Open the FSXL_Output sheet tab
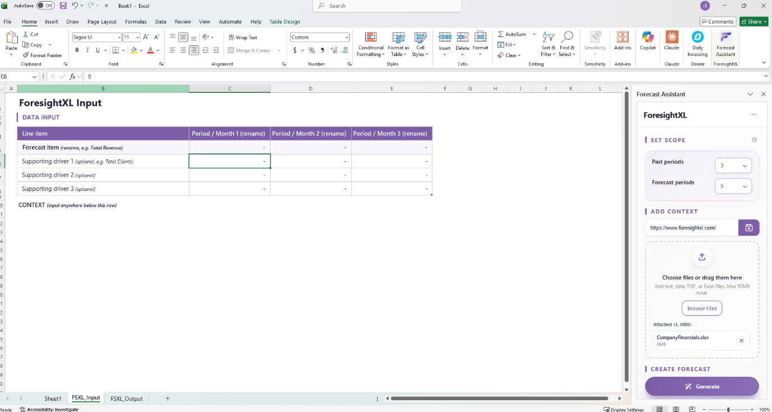Viewport: 772px width, 412px height. point(126,398)
